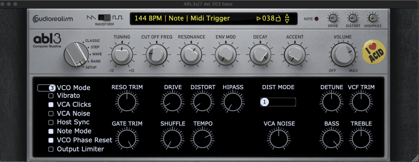Screen dimensions: 419x162
Task: Click the window title ABL3x/7 del 303 bass
Action: pyautogui.click(x=208, y=4)
